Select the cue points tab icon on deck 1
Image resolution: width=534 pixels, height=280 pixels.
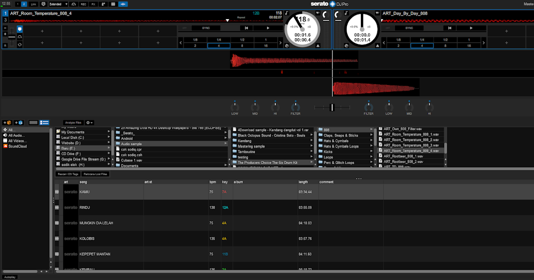pyautogui.click(x=20, y=29)
